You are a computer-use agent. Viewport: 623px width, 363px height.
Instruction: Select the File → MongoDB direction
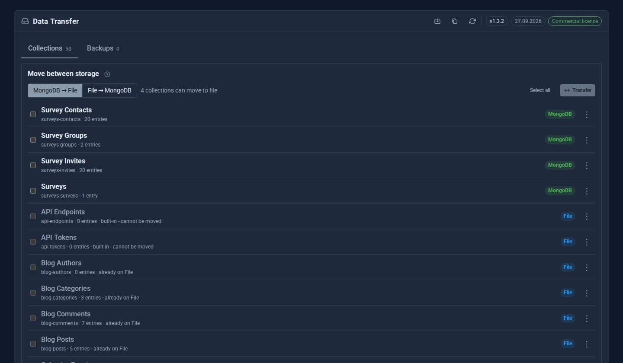click(x=109, y=90)
